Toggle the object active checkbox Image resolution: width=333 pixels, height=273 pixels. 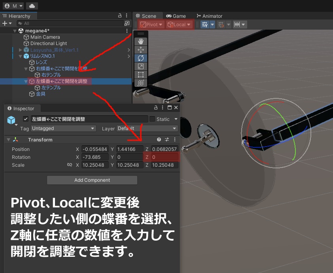tap(26, 119)
